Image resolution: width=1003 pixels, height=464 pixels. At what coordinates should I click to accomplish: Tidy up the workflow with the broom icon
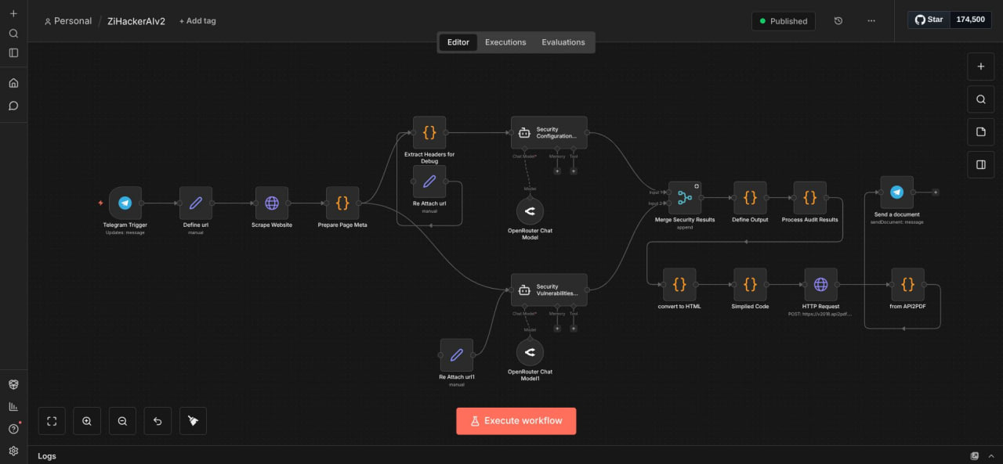click(193, 421)
